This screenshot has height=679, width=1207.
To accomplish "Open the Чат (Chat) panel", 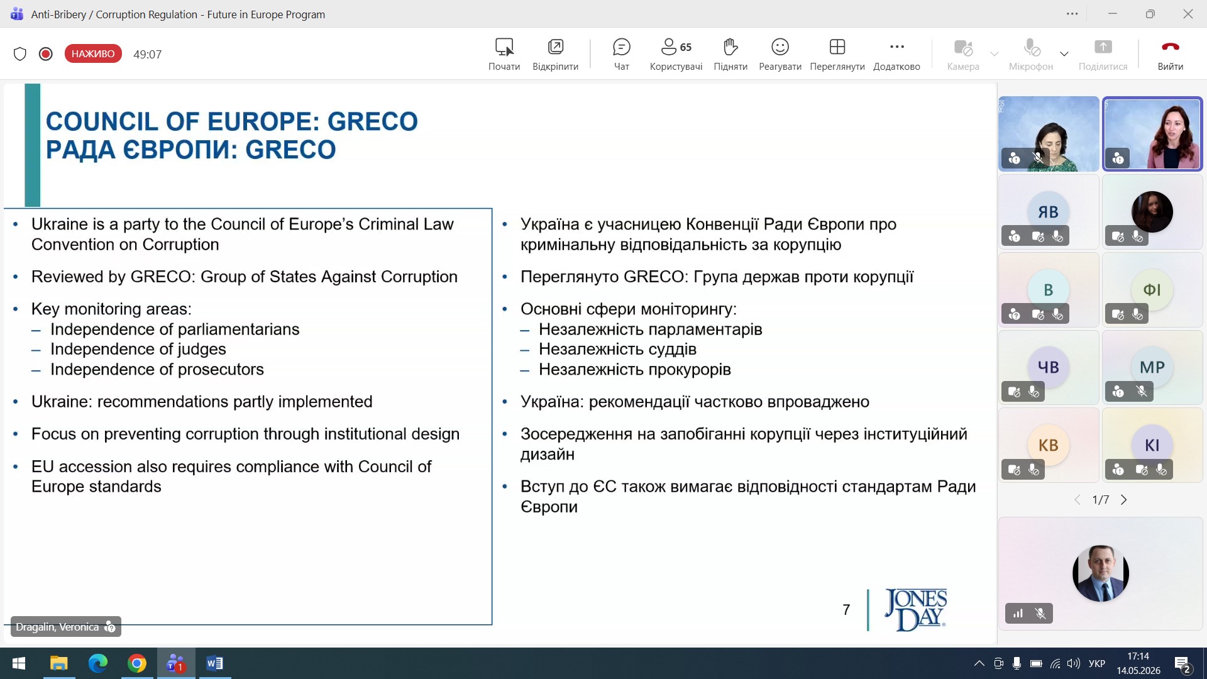I will click(621, 54).
